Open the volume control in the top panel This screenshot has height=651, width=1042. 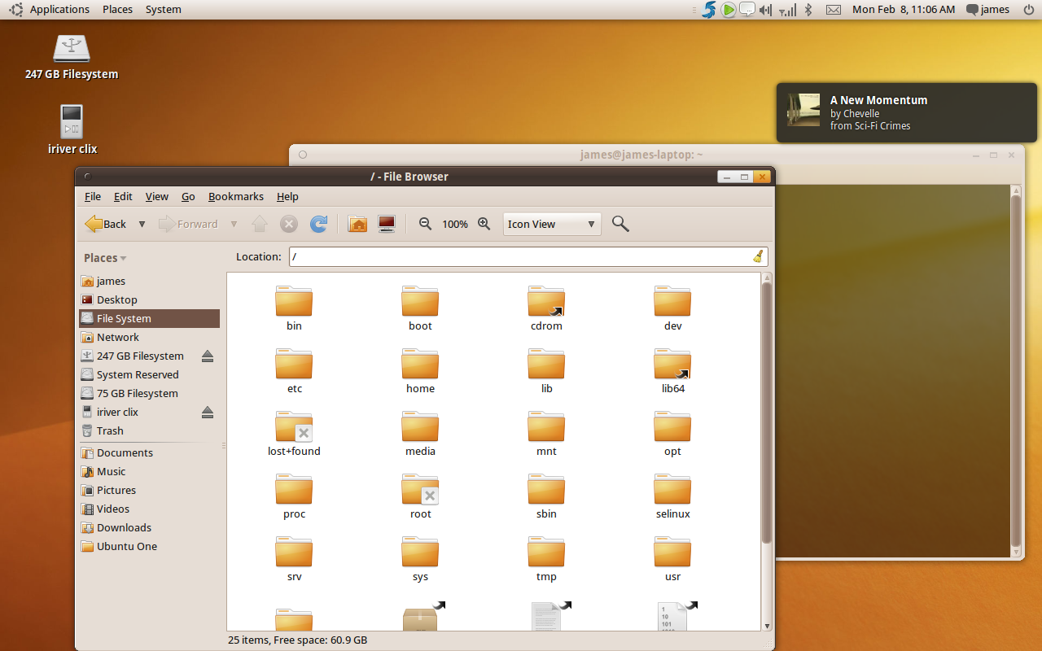(x=766, y=10)
